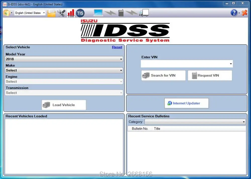Viewport: 251px width, 179px height.
Task: Click the handheld interface module icon
Action: pos(121,13)
